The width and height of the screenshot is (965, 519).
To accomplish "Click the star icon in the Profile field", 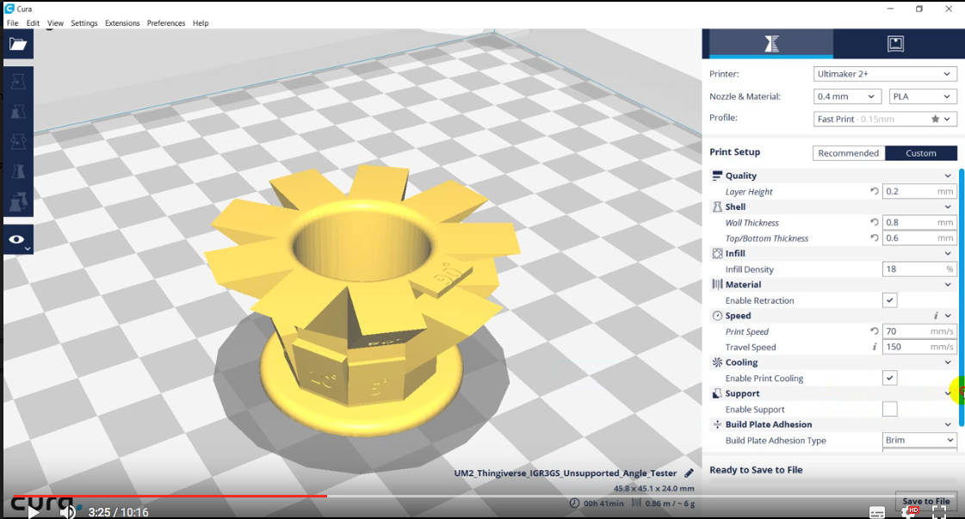I will (935, 119).
